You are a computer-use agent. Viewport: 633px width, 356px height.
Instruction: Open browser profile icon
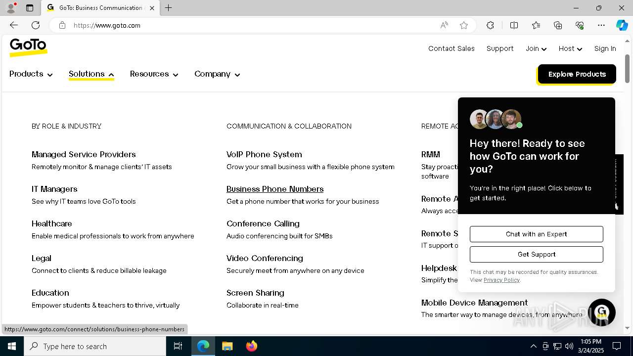(x=11, y=8)
